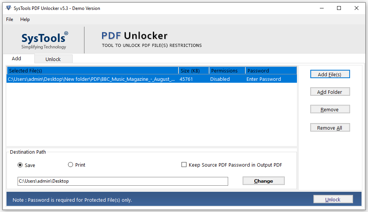The width and height of the screenshot is (368, 212).
Task: Close the PDF Unlocker window
Action: point(357,8)
